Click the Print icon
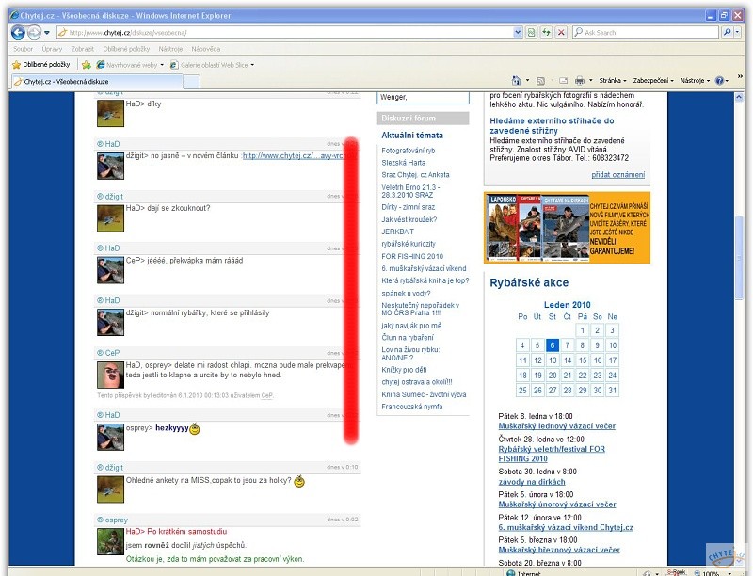This screenshot has width=753, height=576. pyautogui.click(x=580, y=81)
